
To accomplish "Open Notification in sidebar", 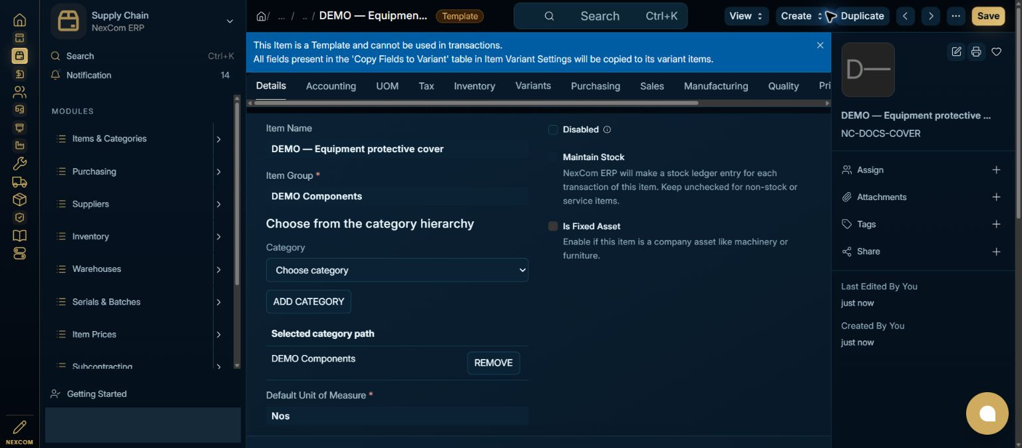I will pyautogui.click(x=88, y=75).
